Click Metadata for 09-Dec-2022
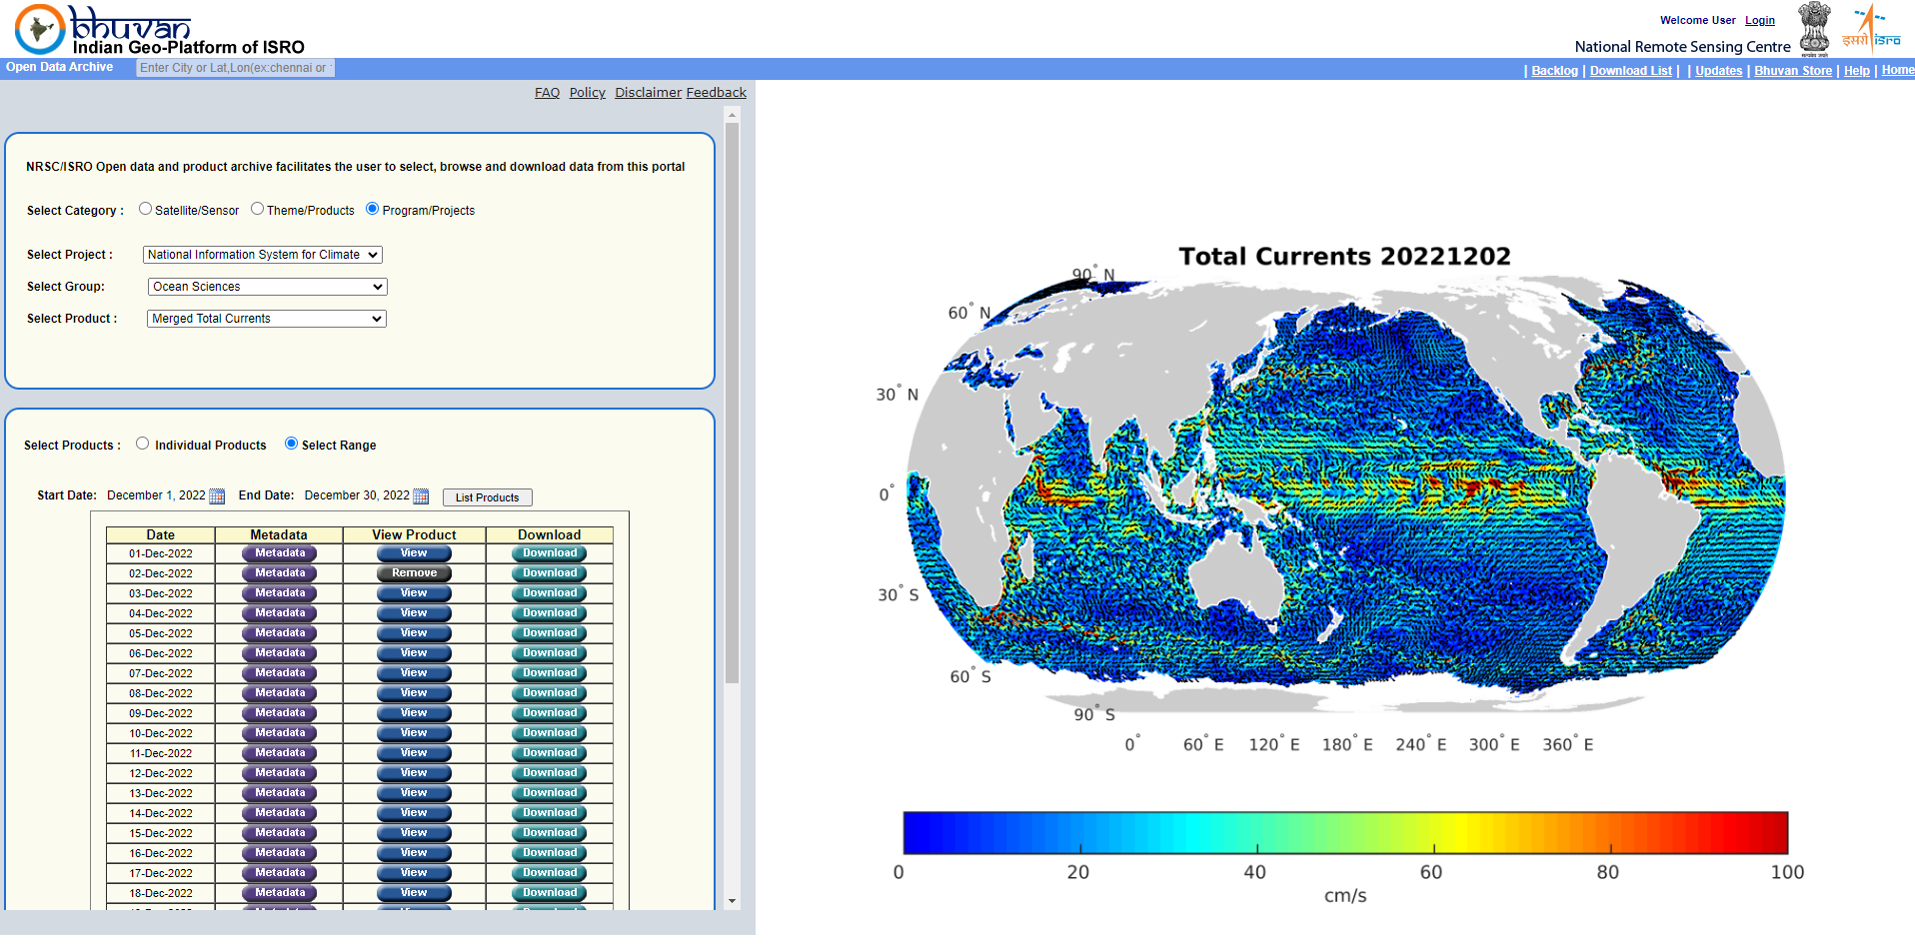This screenshot has width=1915, height=948. pos(279,713)
